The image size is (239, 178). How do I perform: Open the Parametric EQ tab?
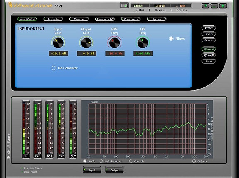[x=105, y=19]
